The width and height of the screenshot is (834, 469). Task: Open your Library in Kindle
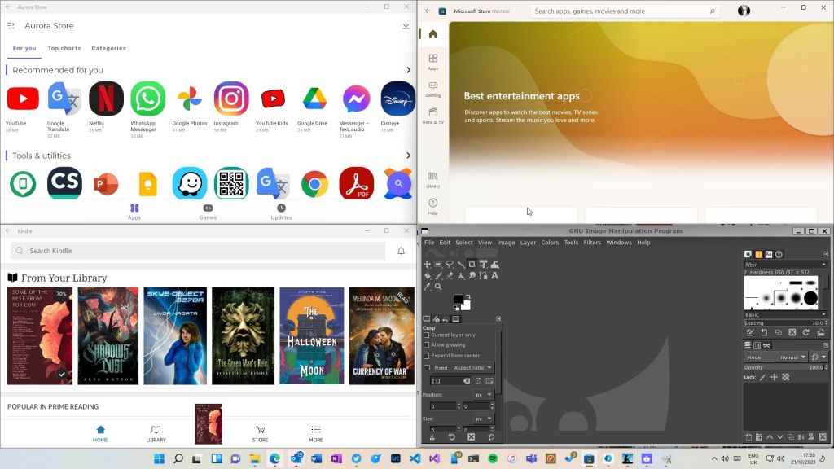(156, 432)
